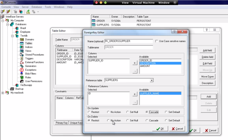Click the register server toolbar icon

(3, 12)
